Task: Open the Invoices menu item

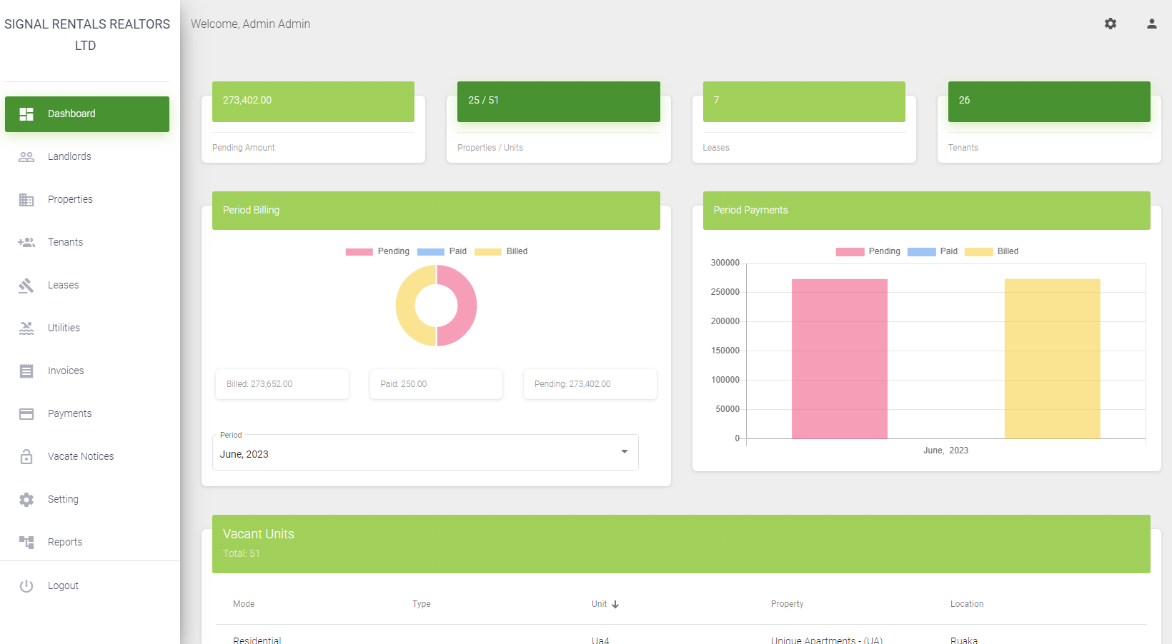Action: tap(66, 371)
